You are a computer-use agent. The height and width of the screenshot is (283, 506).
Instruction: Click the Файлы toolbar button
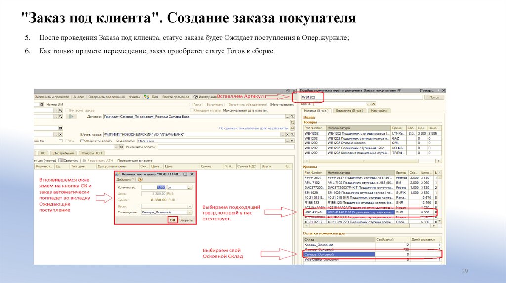[134, 97]
